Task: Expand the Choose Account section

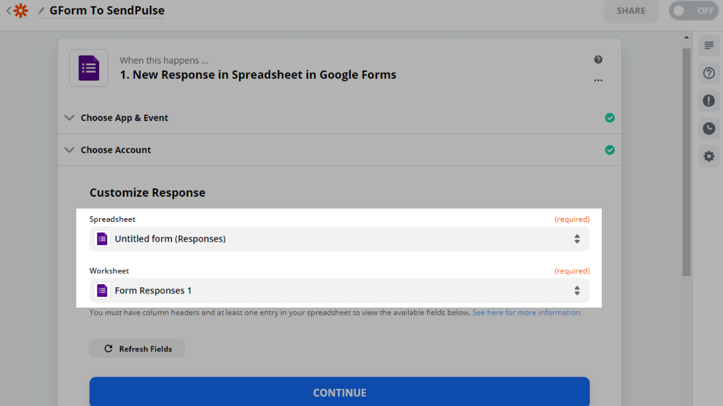Action: (116, 150)
